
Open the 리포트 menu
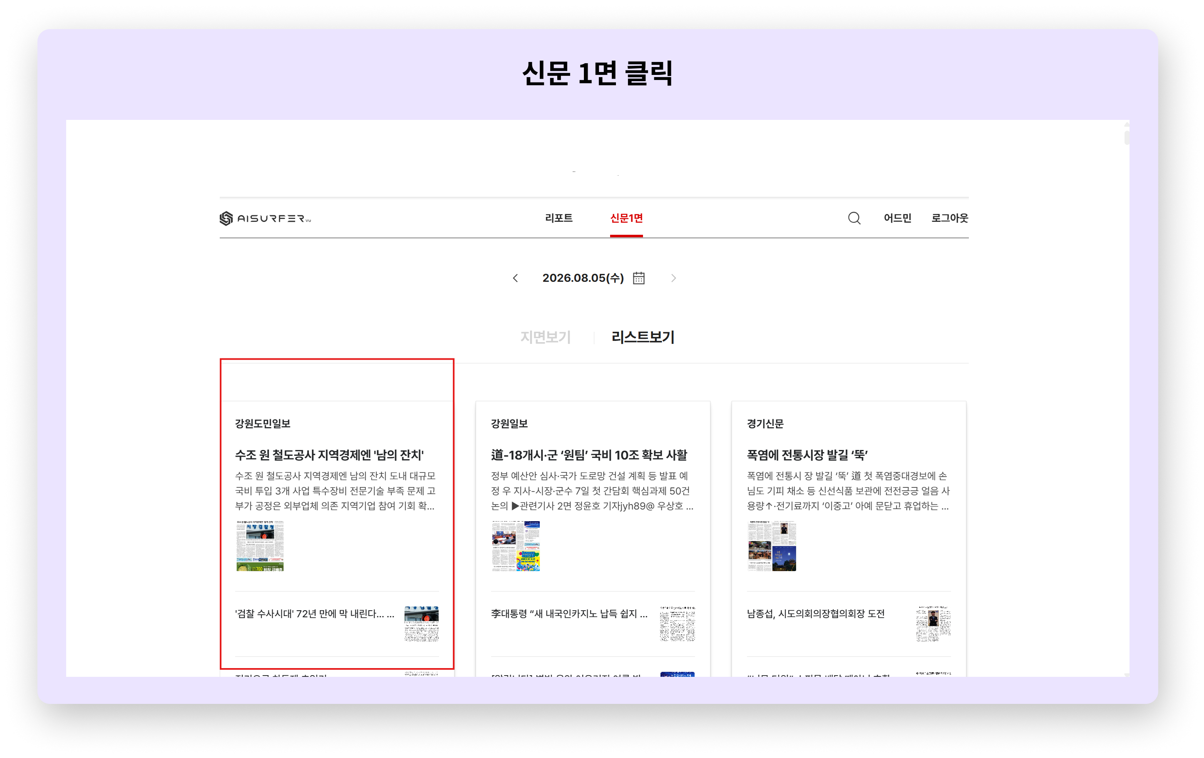(x=559, y=218)
